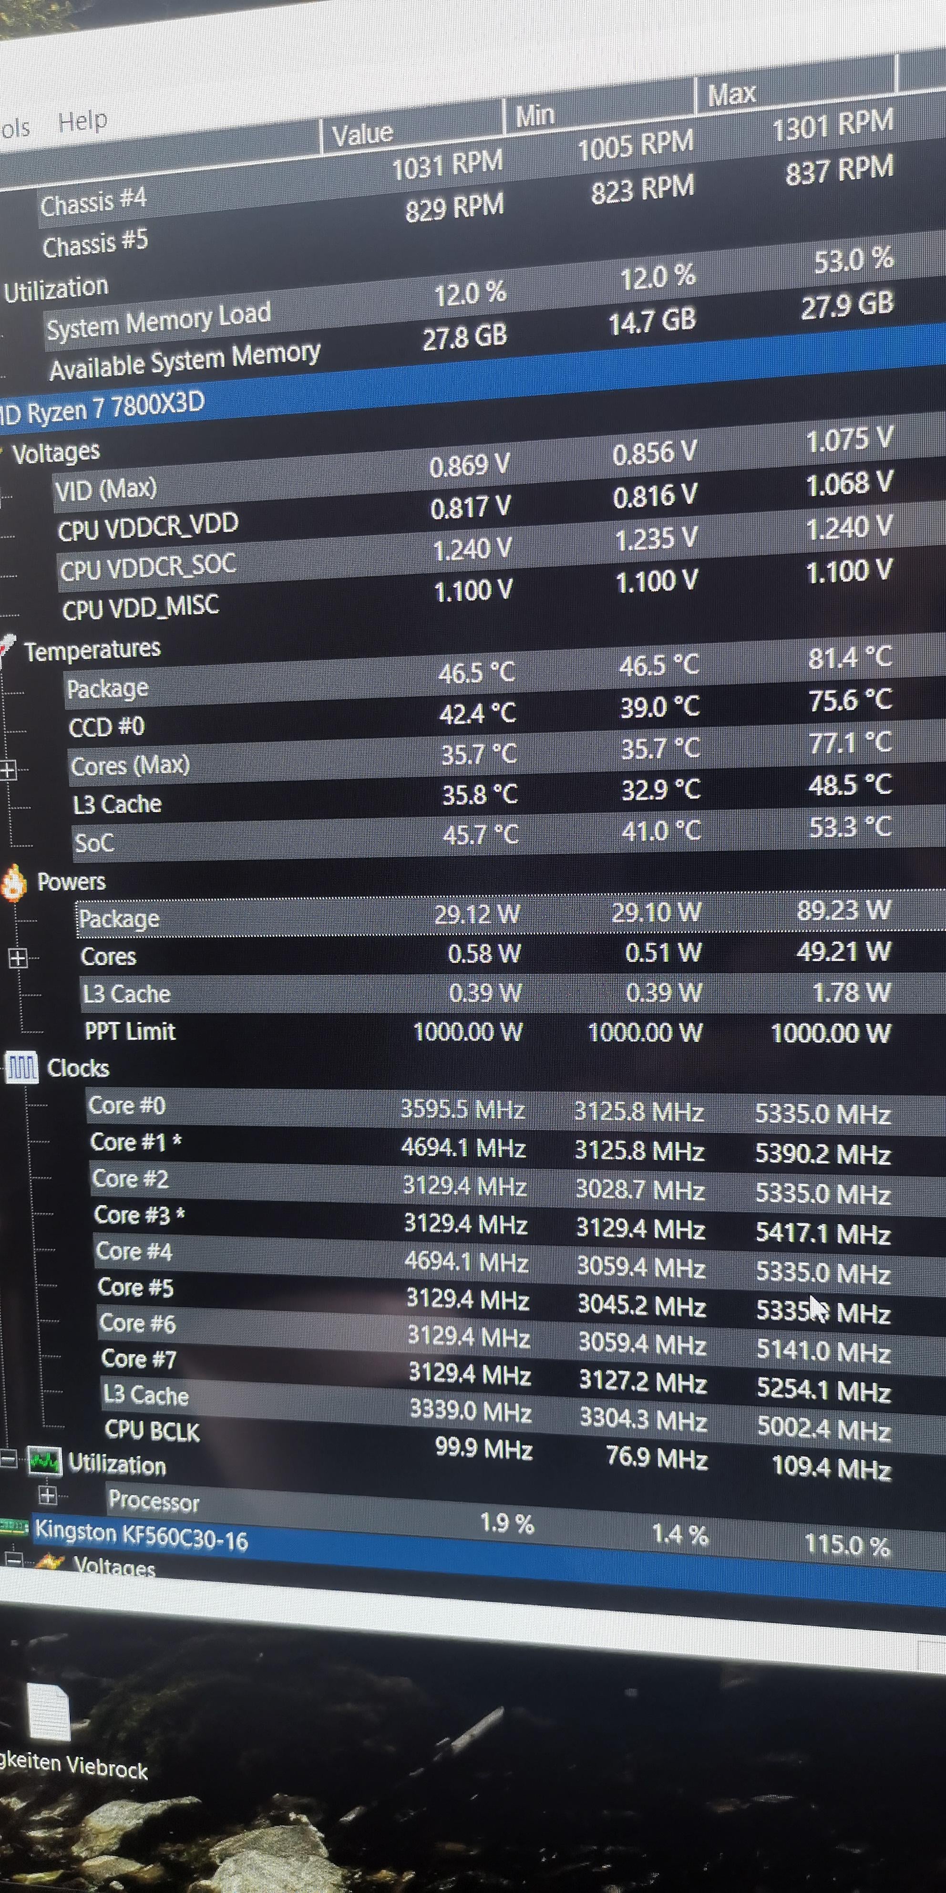Select the Viebrock document icon on desktop
946x1893 pixels.
49,1712
